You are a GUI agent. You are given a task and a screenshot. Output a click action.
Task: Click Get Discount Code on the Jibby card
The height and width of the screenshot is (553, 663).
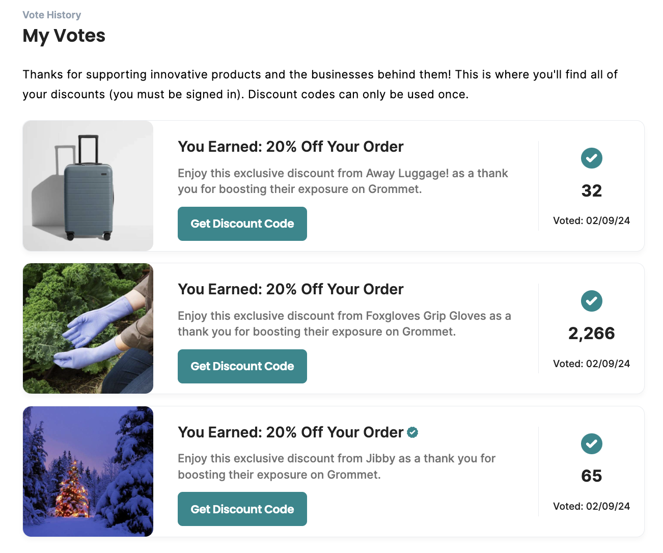coord(242,509)
